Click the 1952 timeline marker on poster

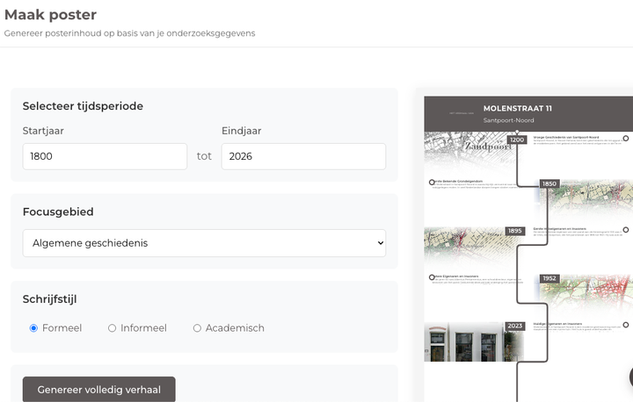pos(549,278)
